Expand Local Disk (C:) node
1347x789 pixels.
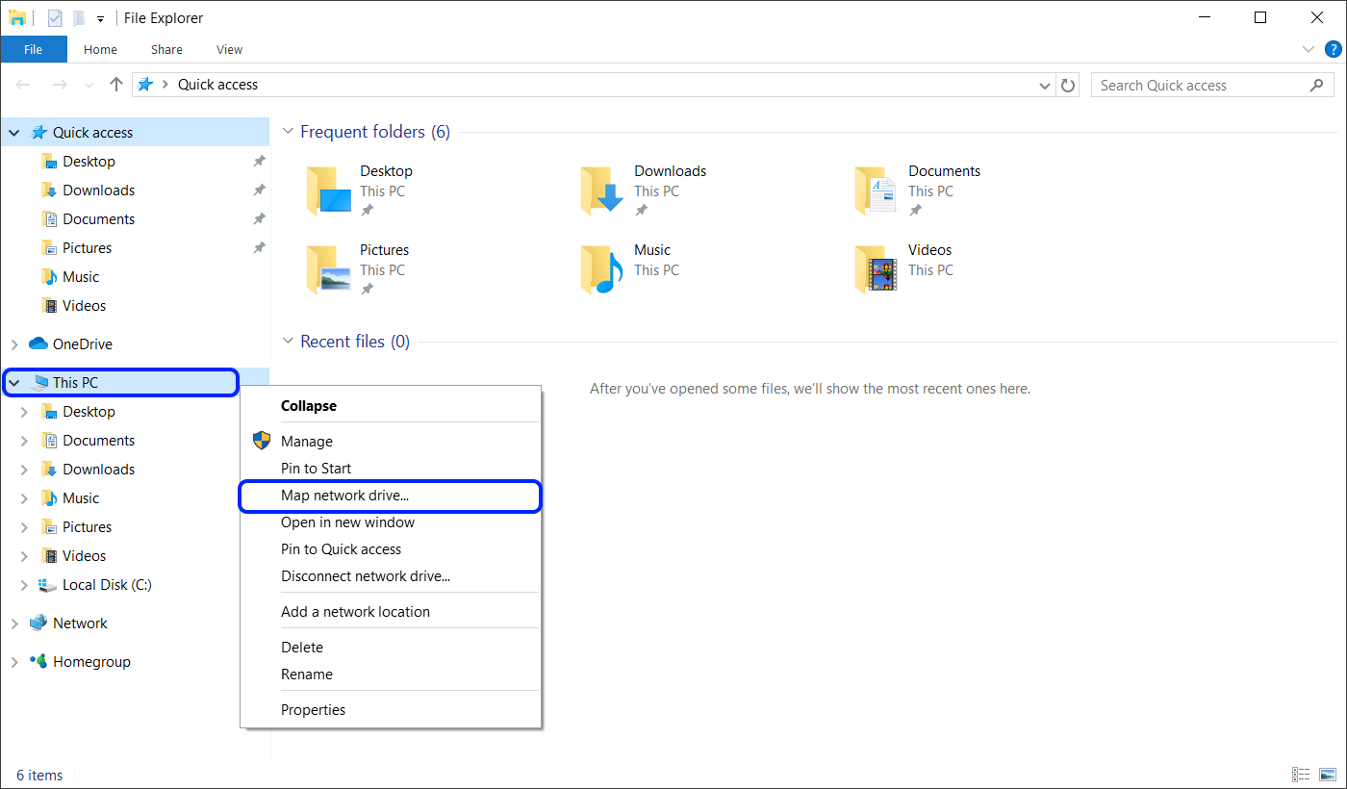coord(24,585)
